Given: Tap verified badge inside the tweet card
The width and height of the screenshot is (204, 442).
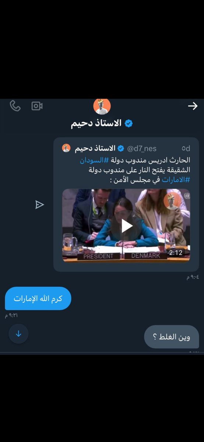Looking at the screenshot, I should point(120,148).
